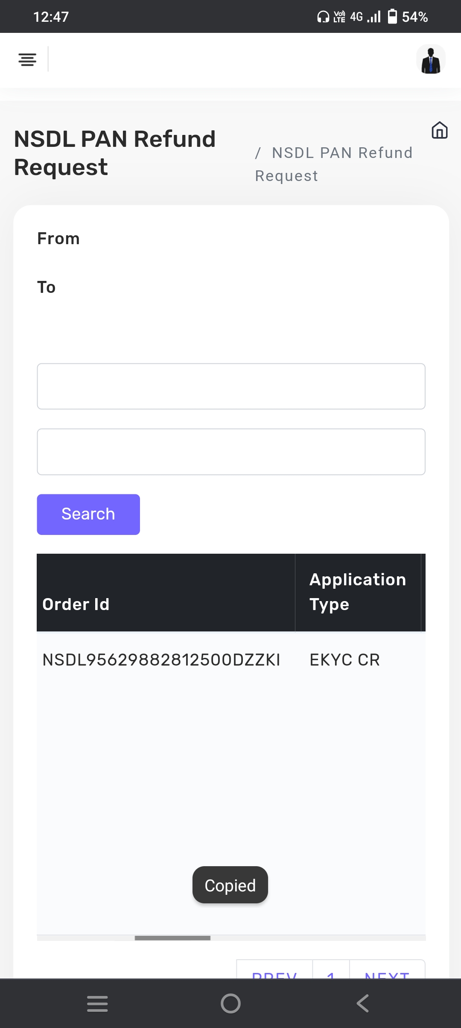Screen dimensions: 461x1028
Task: Click the NSDL PAN Refund Request breadcrumb
Action: [x=334, y=164]
